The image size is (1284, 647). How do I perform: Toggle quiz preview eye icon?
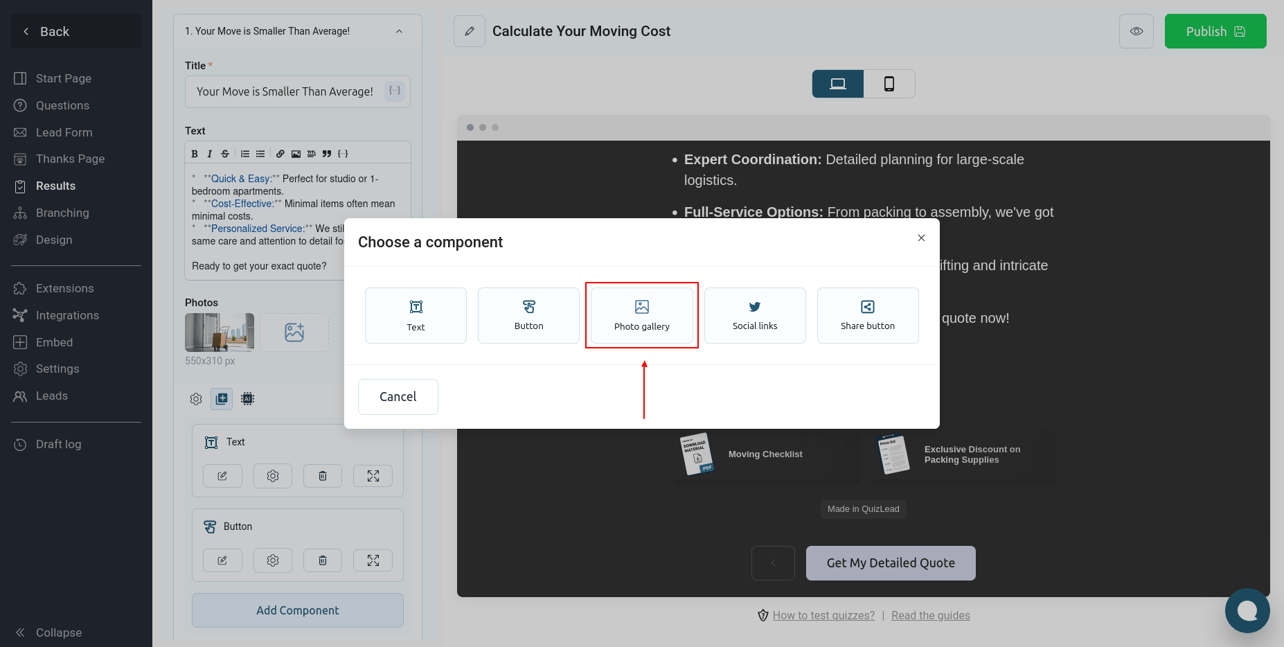tap(1136, 31)
